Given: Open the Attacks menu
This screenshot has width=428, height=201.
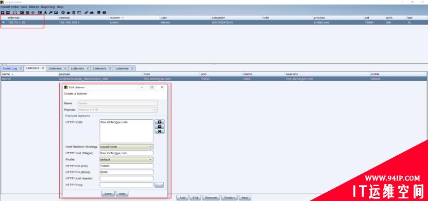Looking at the screenshot, I should 34,7.
